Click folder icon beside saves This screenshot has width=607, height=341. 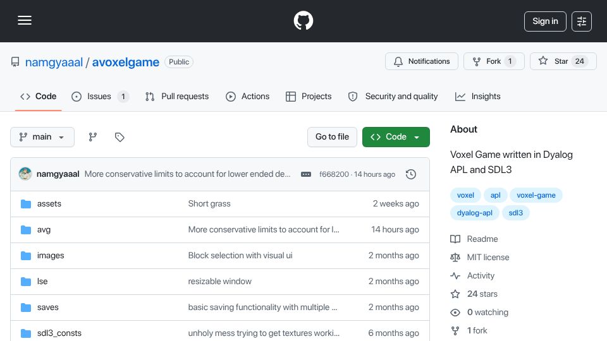[26, 308]
